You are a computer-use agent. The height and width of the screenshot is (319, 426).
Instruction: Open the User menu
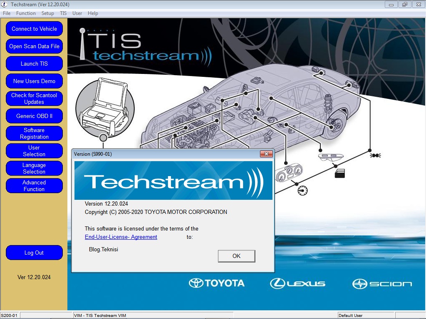click(77, 13)
